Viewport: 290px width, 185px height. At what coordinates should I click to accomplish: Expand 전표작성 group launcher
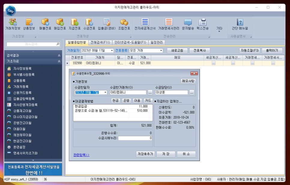pos(131,37)
